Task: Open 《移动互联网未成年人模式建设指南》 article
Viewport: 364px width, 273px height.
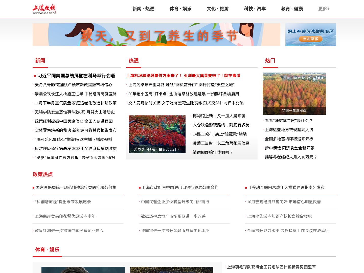Action: point(287,188)
